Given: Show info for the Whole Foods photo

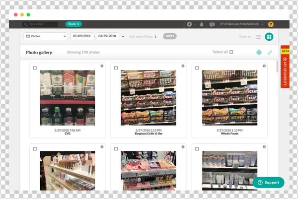Looking at the screenshot, I should click(264, 66).
